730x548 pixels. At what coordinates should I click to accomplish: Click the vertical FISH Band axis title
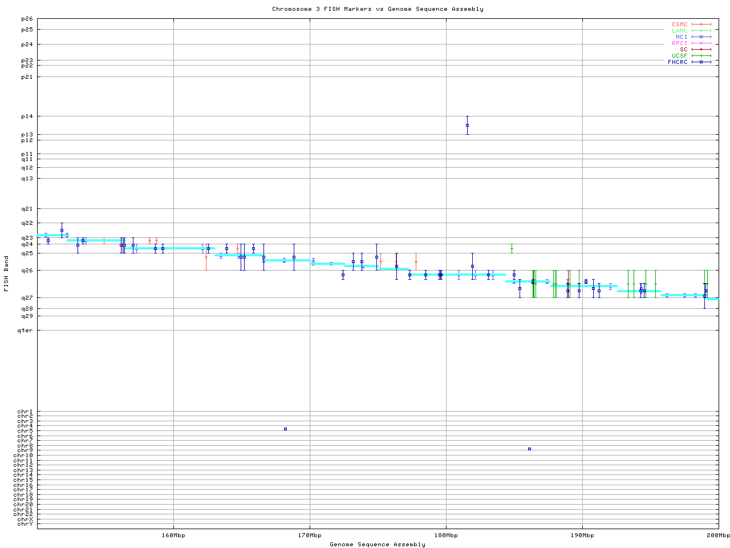pyautogui.click(x=6, y=273)
